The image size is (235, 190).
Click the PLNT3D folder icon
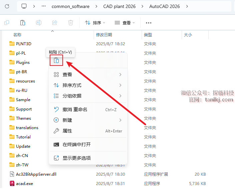tap(12, 44)
